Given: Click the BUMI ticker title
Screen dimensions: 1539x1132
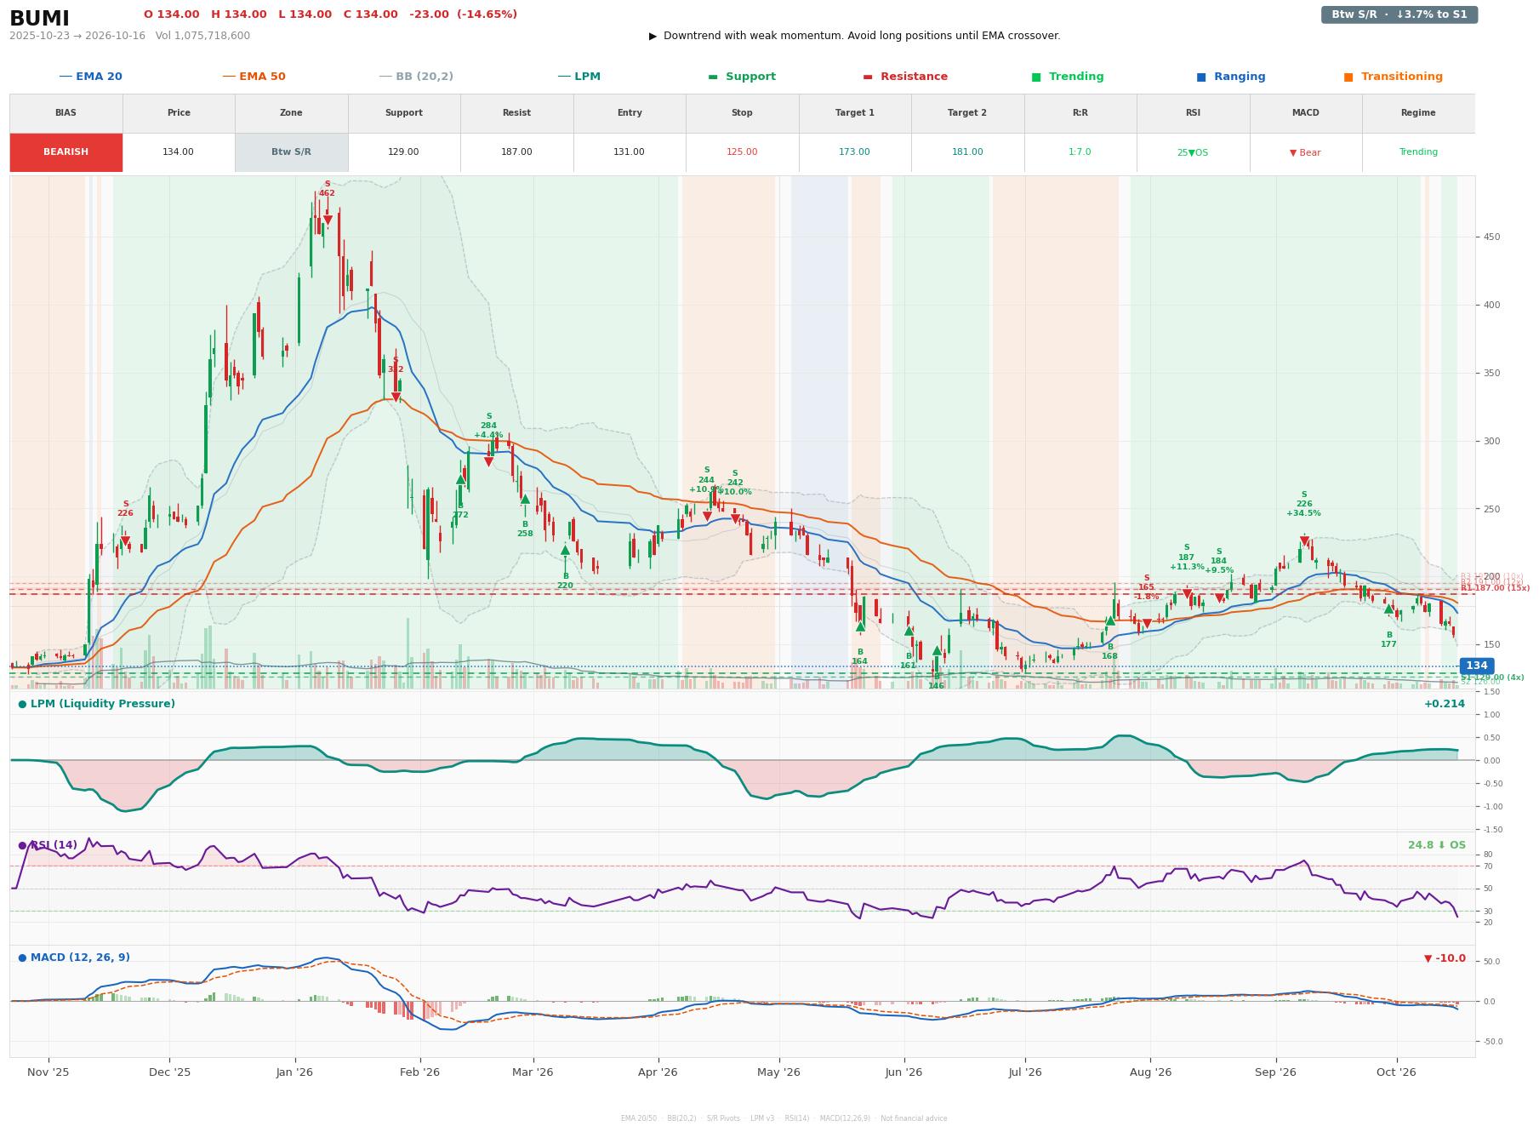Looking at the screenshot, I should (x=39, y=18).
